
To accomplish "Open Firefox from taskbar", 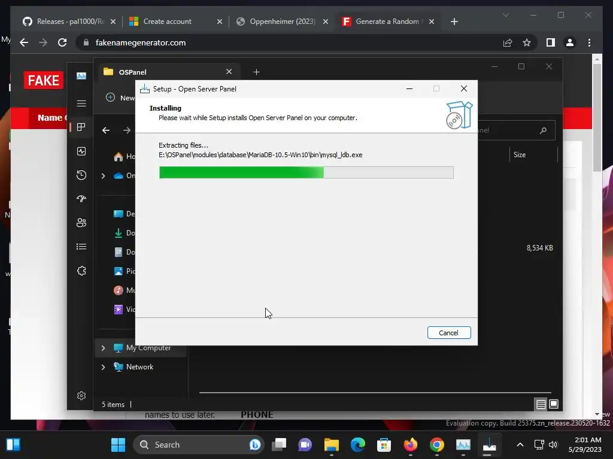I will 411,445.
